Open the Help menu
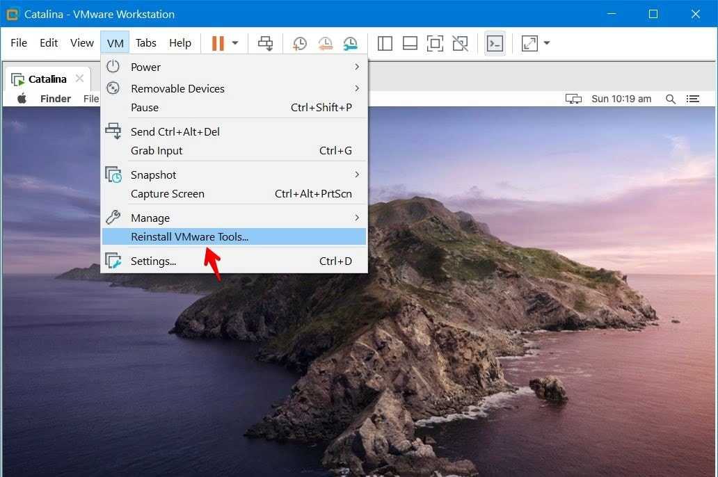 [180, 43]
